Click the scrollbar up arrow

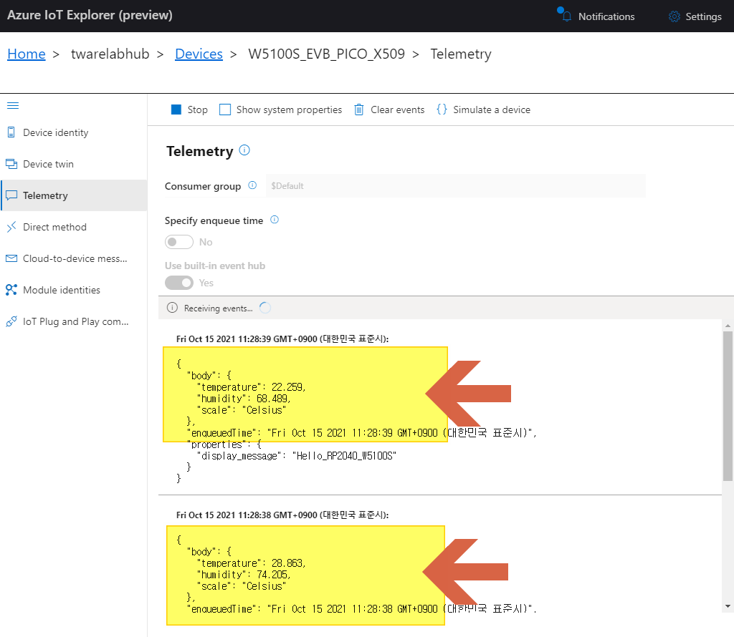coord(728,325)
